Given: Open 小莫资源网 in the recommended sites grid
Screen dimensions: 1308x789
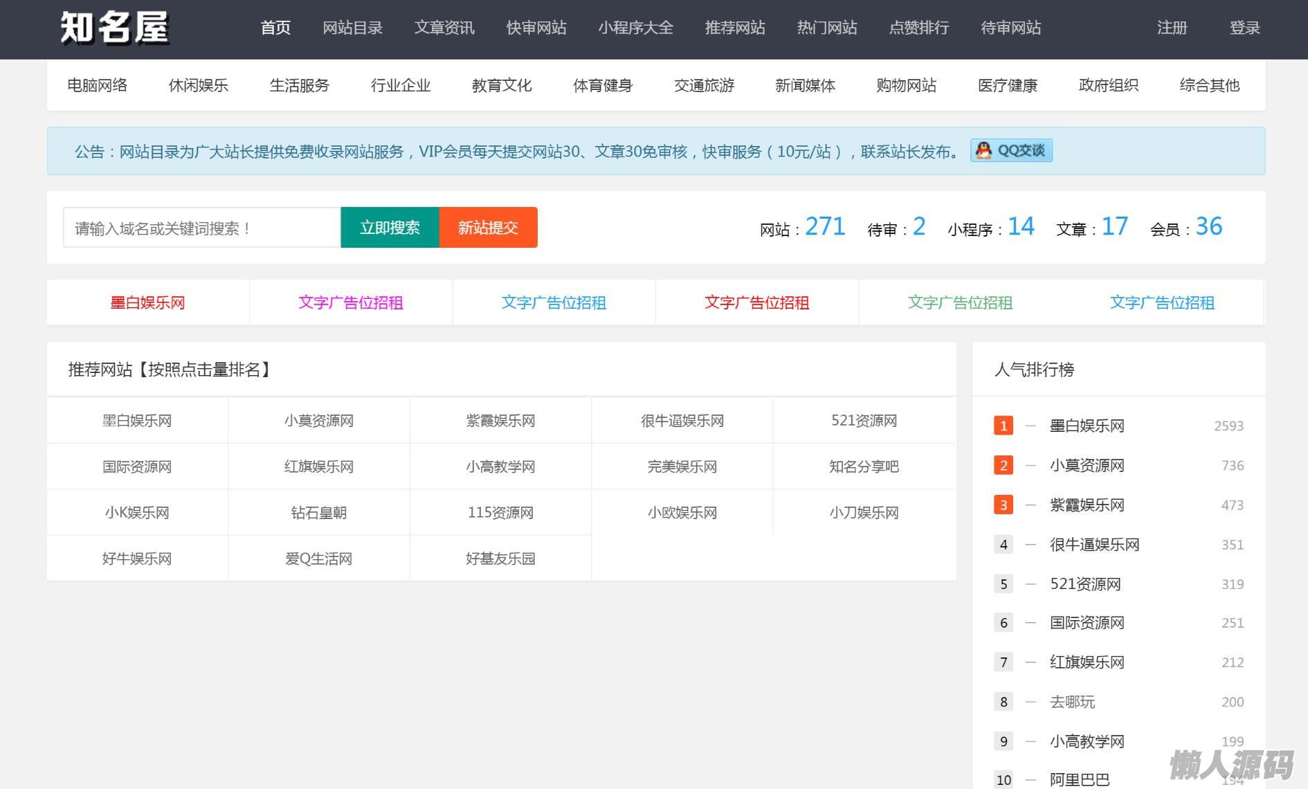Looking at the screenshot, I should pyautogui.click(x=318, y=421).
